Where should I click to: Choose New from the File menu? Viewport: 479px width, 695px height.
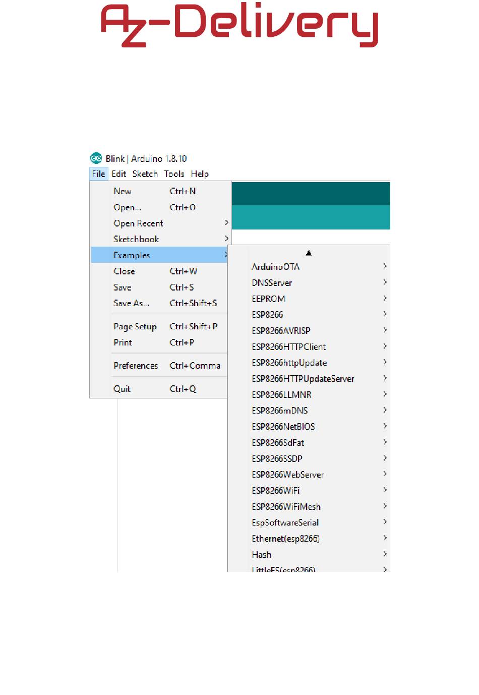[159, 191]
